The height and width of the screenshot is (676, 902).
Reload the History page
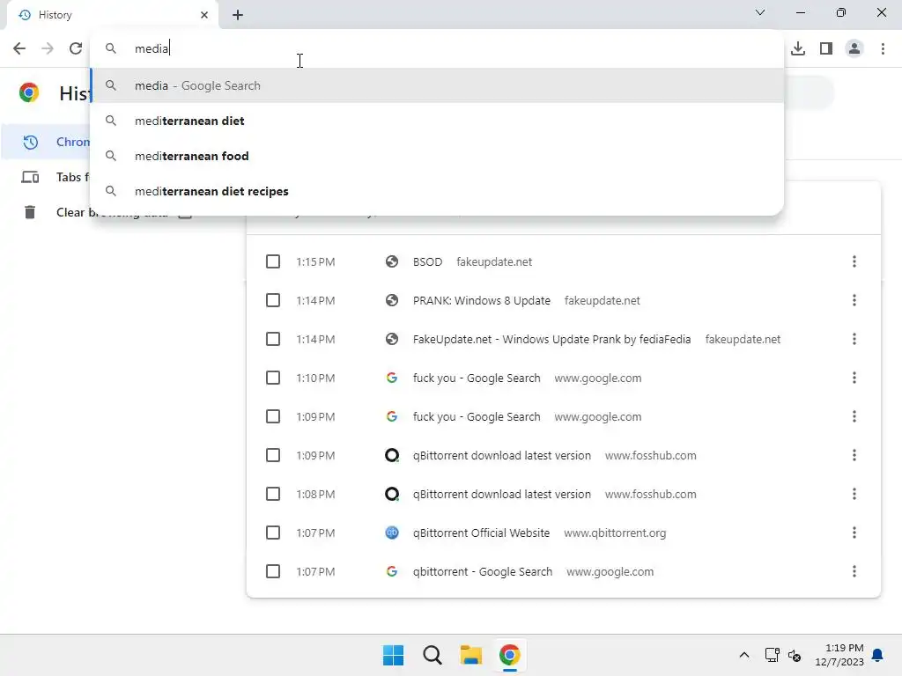tap(76, 48)
